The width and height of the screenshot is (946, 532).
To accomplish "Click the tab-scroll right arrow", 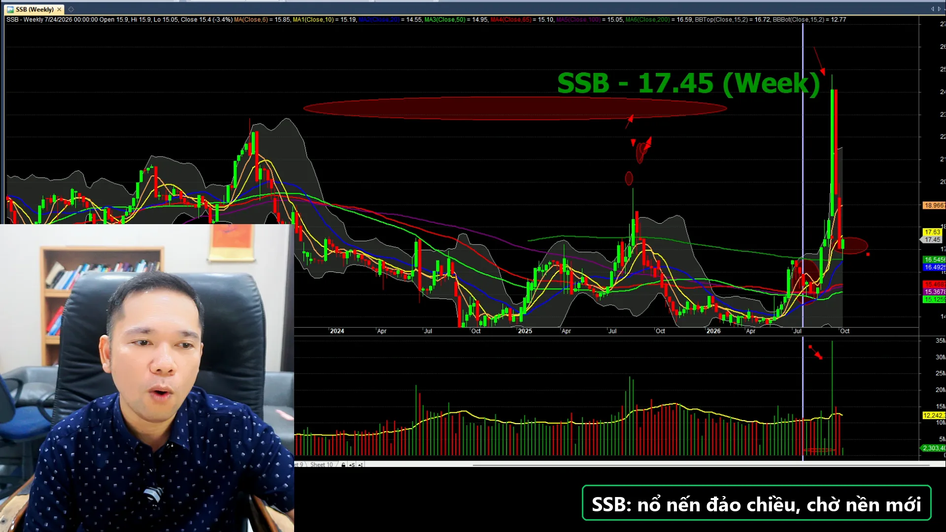I will pyautogui.click(x=939, y=9).
